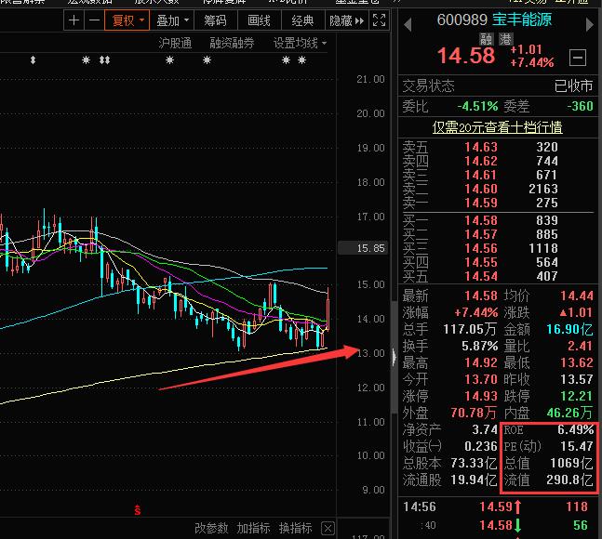Screen dimensions: 602x539
Task: Open the 复权 dropdown
Action: (127, 20)
